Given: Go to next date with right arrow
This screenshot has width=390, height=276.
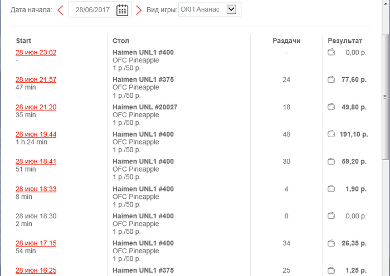Looking at the screenshot, I should click(x=138, y=9).
